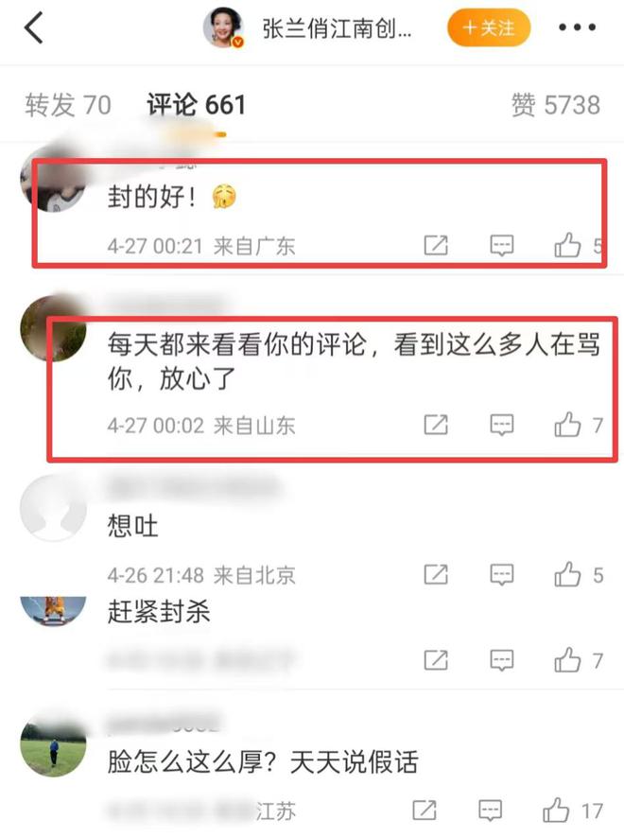Open the three-dot more options menu

coord(577,27)
